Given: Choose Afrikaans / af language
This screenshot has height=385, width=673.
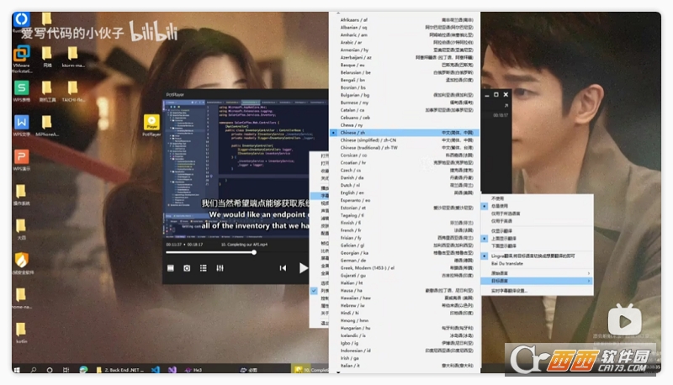Looking at the screenshot, I should (x=405, y=20).
